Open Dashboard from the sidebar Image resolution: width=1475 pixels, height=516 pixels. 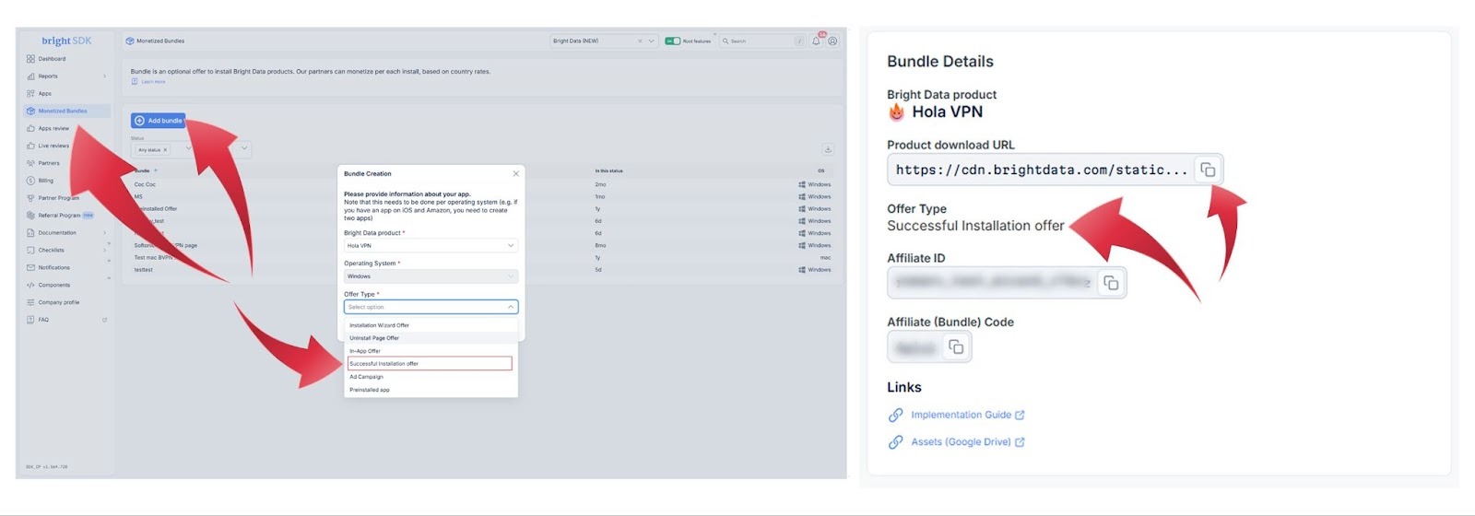(52, 59)
